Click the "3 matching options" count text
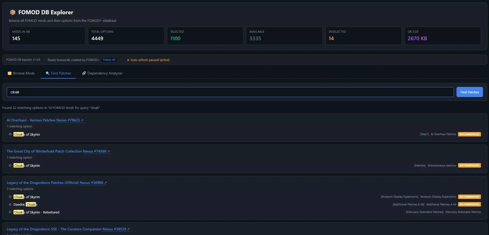The width and height of the screenshot is (489, 235). [x=20, y=189]
